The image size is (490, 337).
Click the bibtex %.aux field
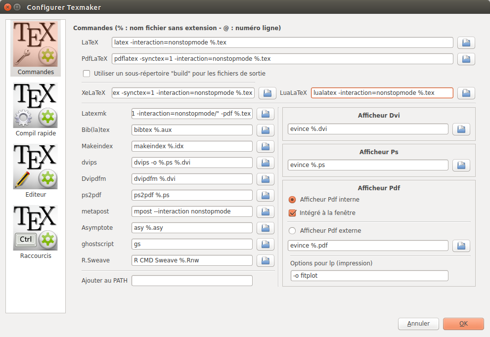(x=192, y=130)
